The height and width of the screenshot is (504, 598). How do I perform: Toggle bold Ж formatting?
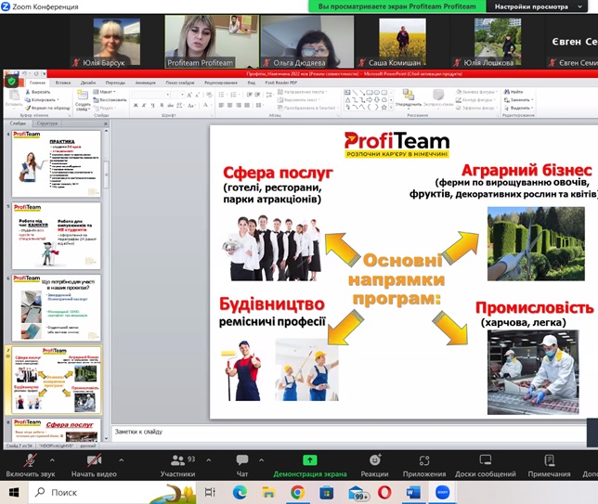[136, 105]
